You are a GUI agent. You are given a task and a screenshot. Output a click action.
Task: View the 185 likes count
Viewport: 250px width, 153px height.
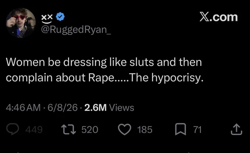tap(145, 129)
